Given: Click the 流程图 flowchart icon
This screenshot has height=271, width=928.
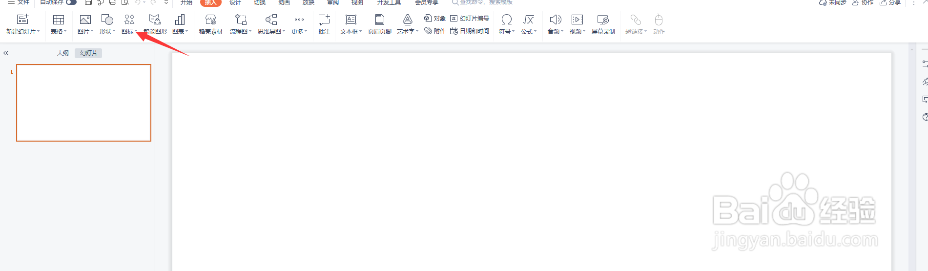Looking at the screenshot, I should point(241,20).
